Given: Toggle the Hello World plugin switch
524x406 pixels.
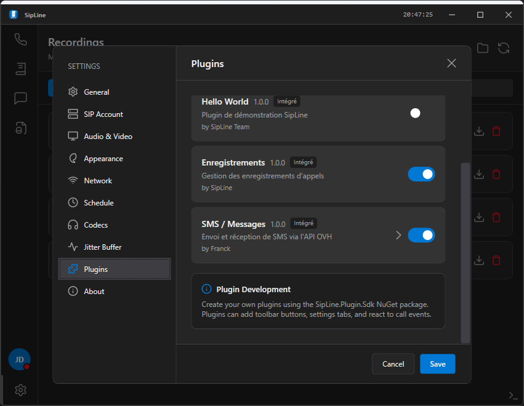Looking at the screenshot, I should tap(421, 113).
